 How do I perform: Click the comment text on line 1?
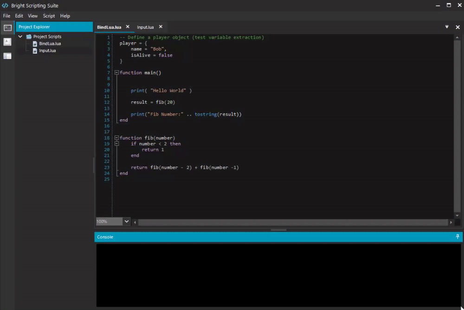coord(192,37)
